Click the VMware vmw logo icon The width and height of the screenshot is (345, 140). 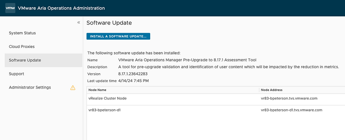(x=10, y=8)
